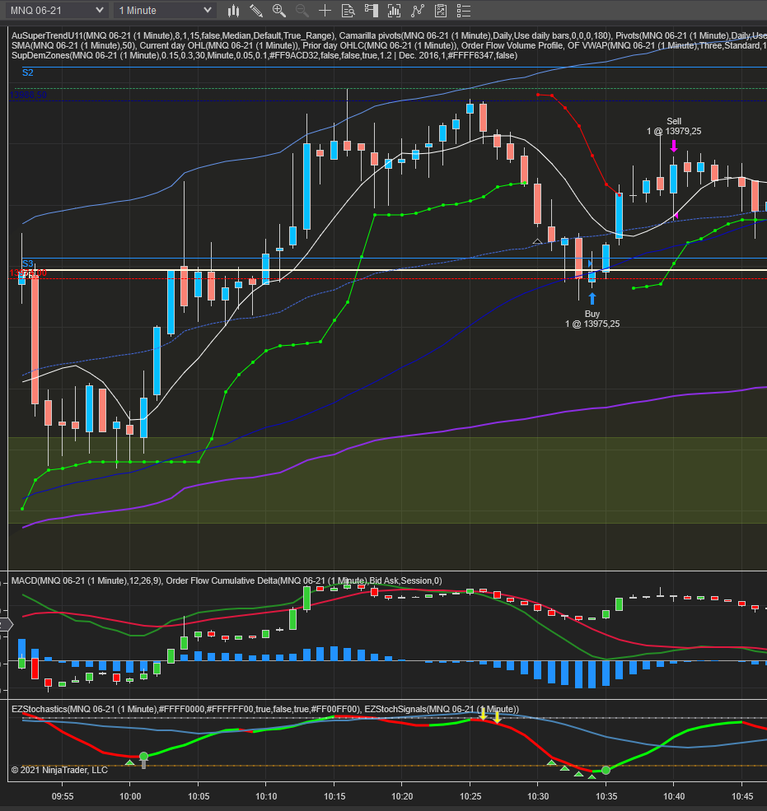
Task: Click the zoom out magnifier
Action: pyautogui.click(x=302, y=11)
